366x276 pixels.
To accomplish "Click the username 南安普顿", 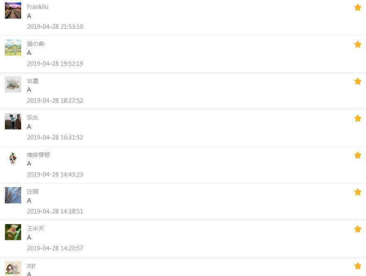I will 38,155.
